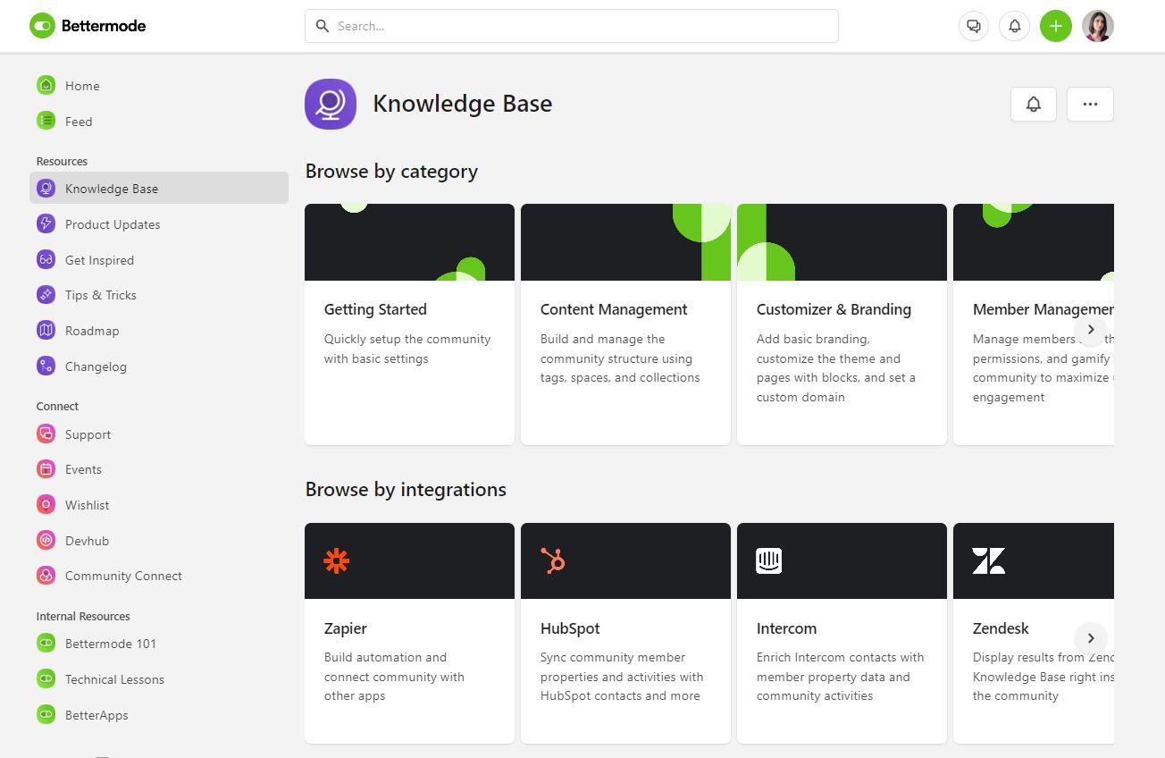Screen dimensions: 1165x758
Task: Click the Tips & Tricks sparkle icon
Action: point(46,295)
